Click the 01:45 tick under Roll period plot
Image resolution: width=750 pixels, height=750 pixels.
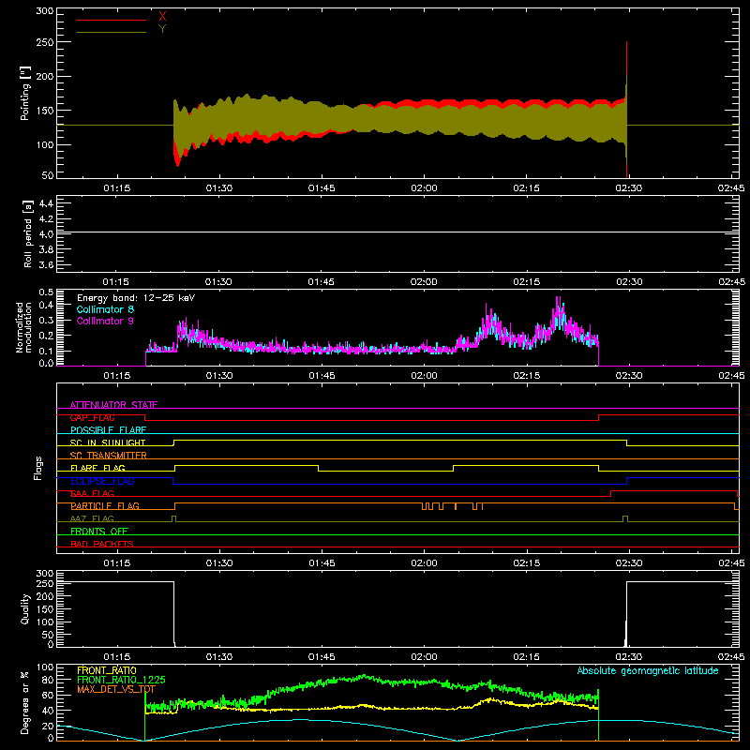(x=322, y=282)
